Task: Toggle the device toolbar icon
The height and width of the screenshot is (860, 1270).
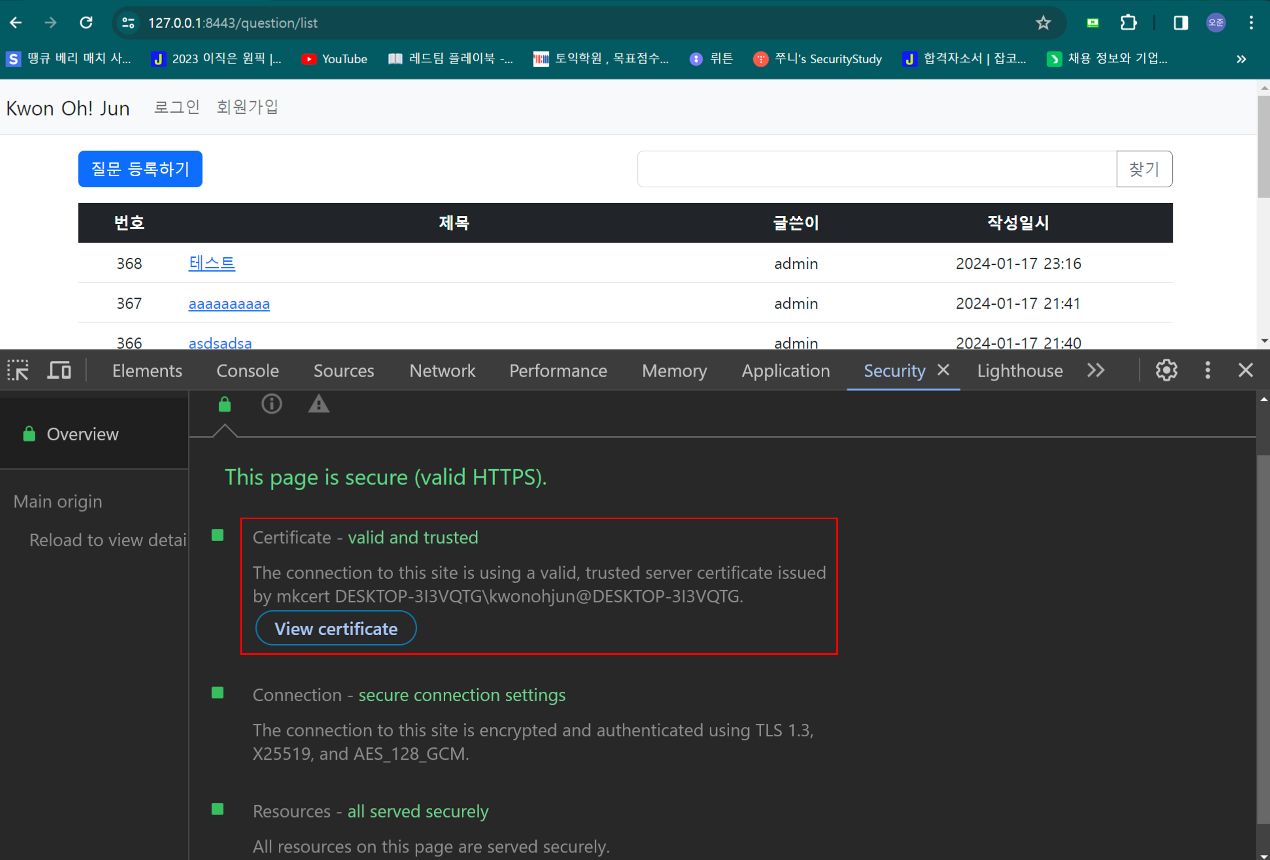Action: click(59, 370)
